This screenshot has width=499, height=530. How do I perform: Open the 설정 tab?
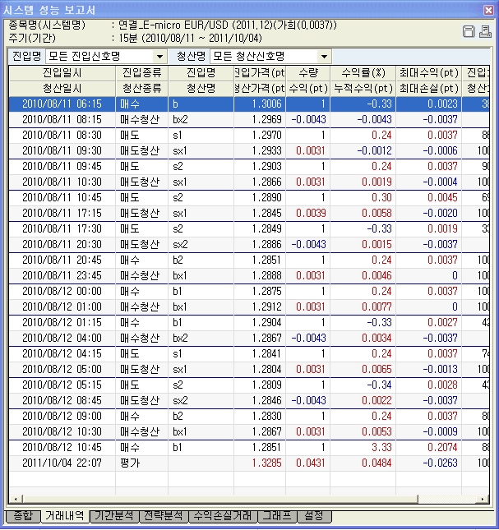pyautogui.click(x=315, y=516)
